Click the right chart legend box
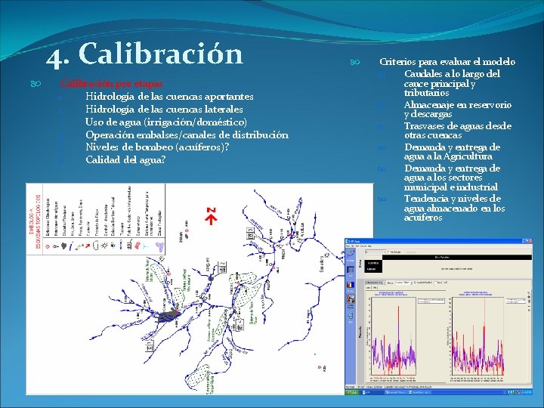This screenshot has height=408, width=544. 516,301
